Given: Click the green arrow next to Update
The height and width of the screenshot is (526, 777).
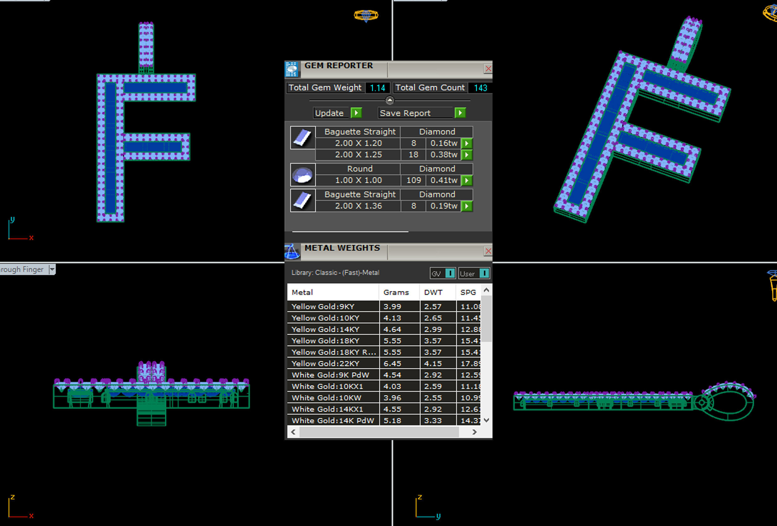Looking at the screenshot, I should tap(357, 113).
